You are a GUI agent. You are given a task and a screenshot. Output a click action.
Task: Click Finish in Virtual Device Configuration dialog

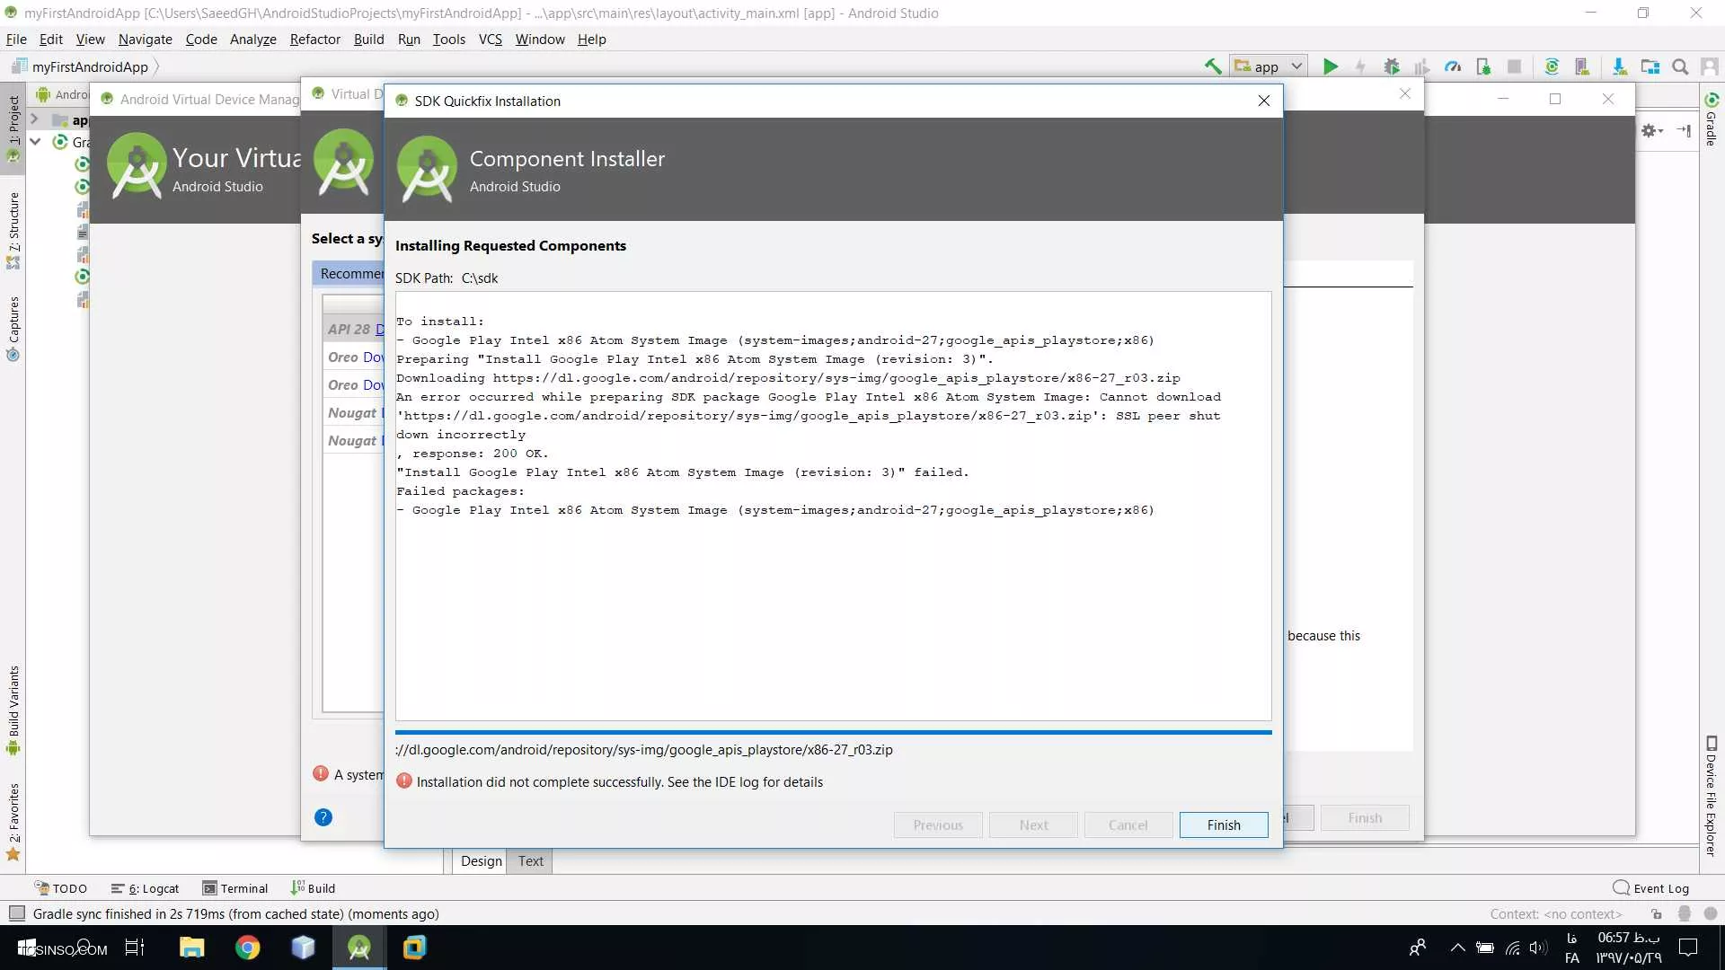(x=1365, y=818)
